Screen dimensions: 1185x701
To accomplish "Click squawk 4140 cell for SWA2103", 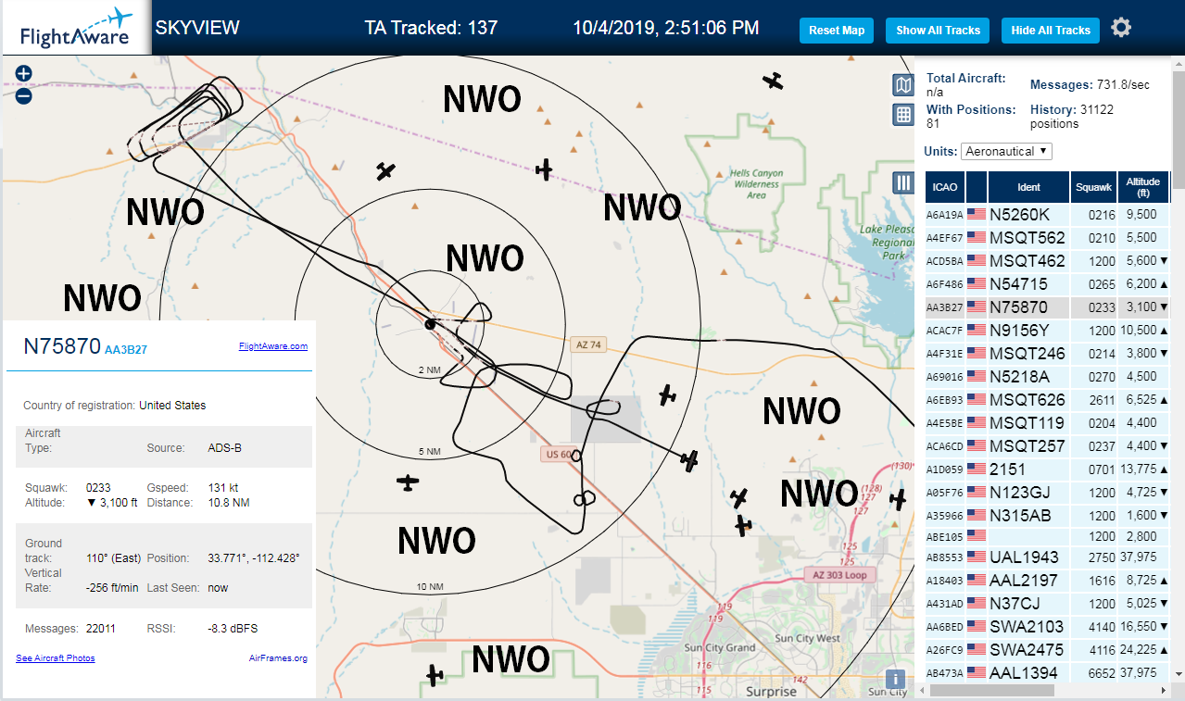I will click(x=1093, y=627).
